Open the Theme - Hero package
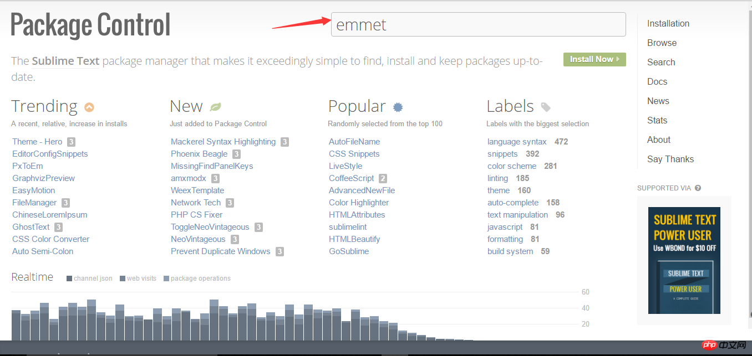Image resolution: width=752 pixels, height=356 pixels. click(37, 142)
